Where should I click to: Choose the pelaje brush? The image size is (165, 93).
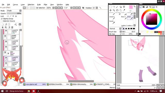pyautogui.click(x=130, y=18)
